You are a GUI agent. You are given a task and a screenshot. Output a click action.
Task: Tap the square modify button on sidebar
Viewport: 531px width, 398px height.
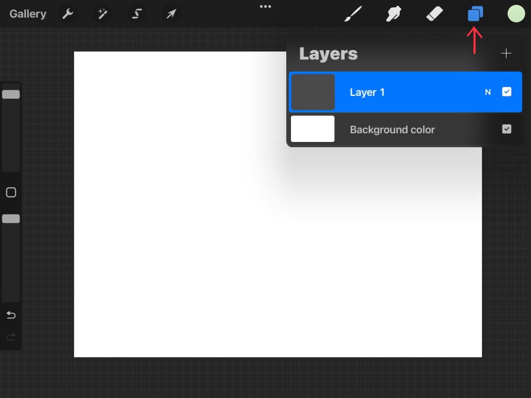(11, 192)
